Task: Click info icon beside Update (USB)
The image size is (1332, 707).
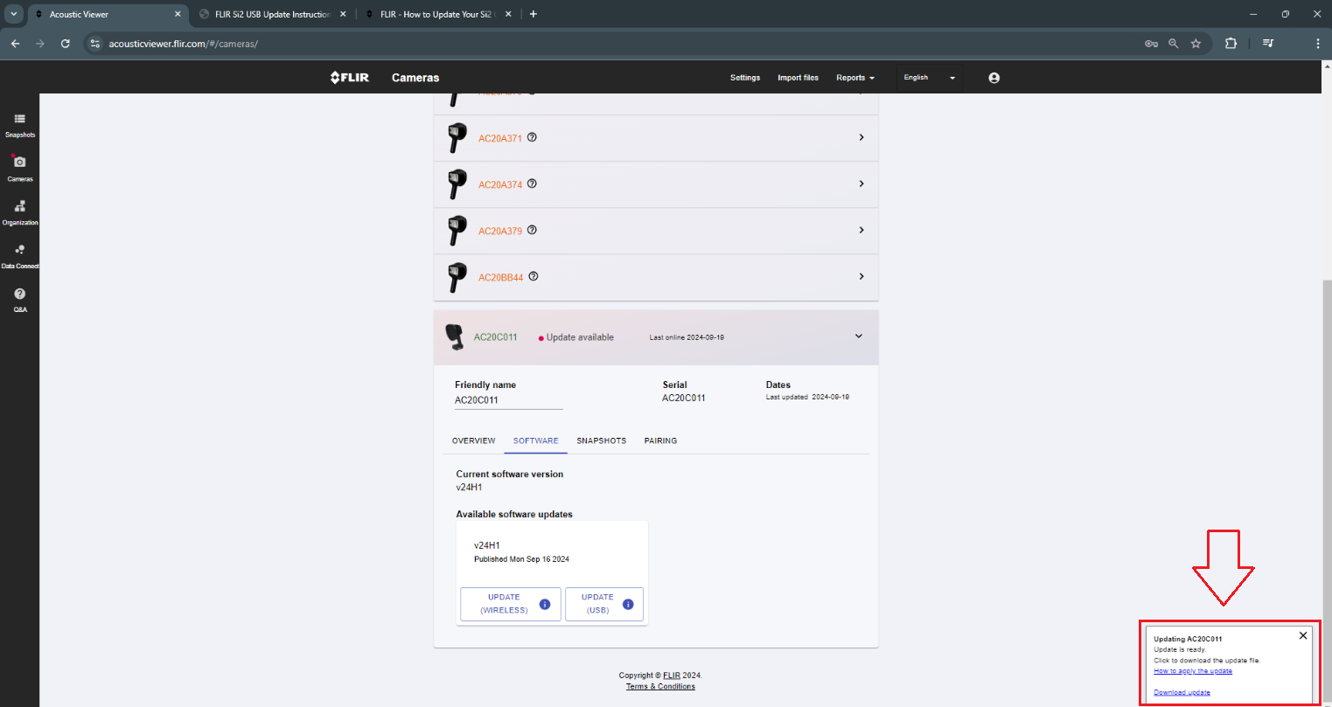Action: click(x=628, y=604)
